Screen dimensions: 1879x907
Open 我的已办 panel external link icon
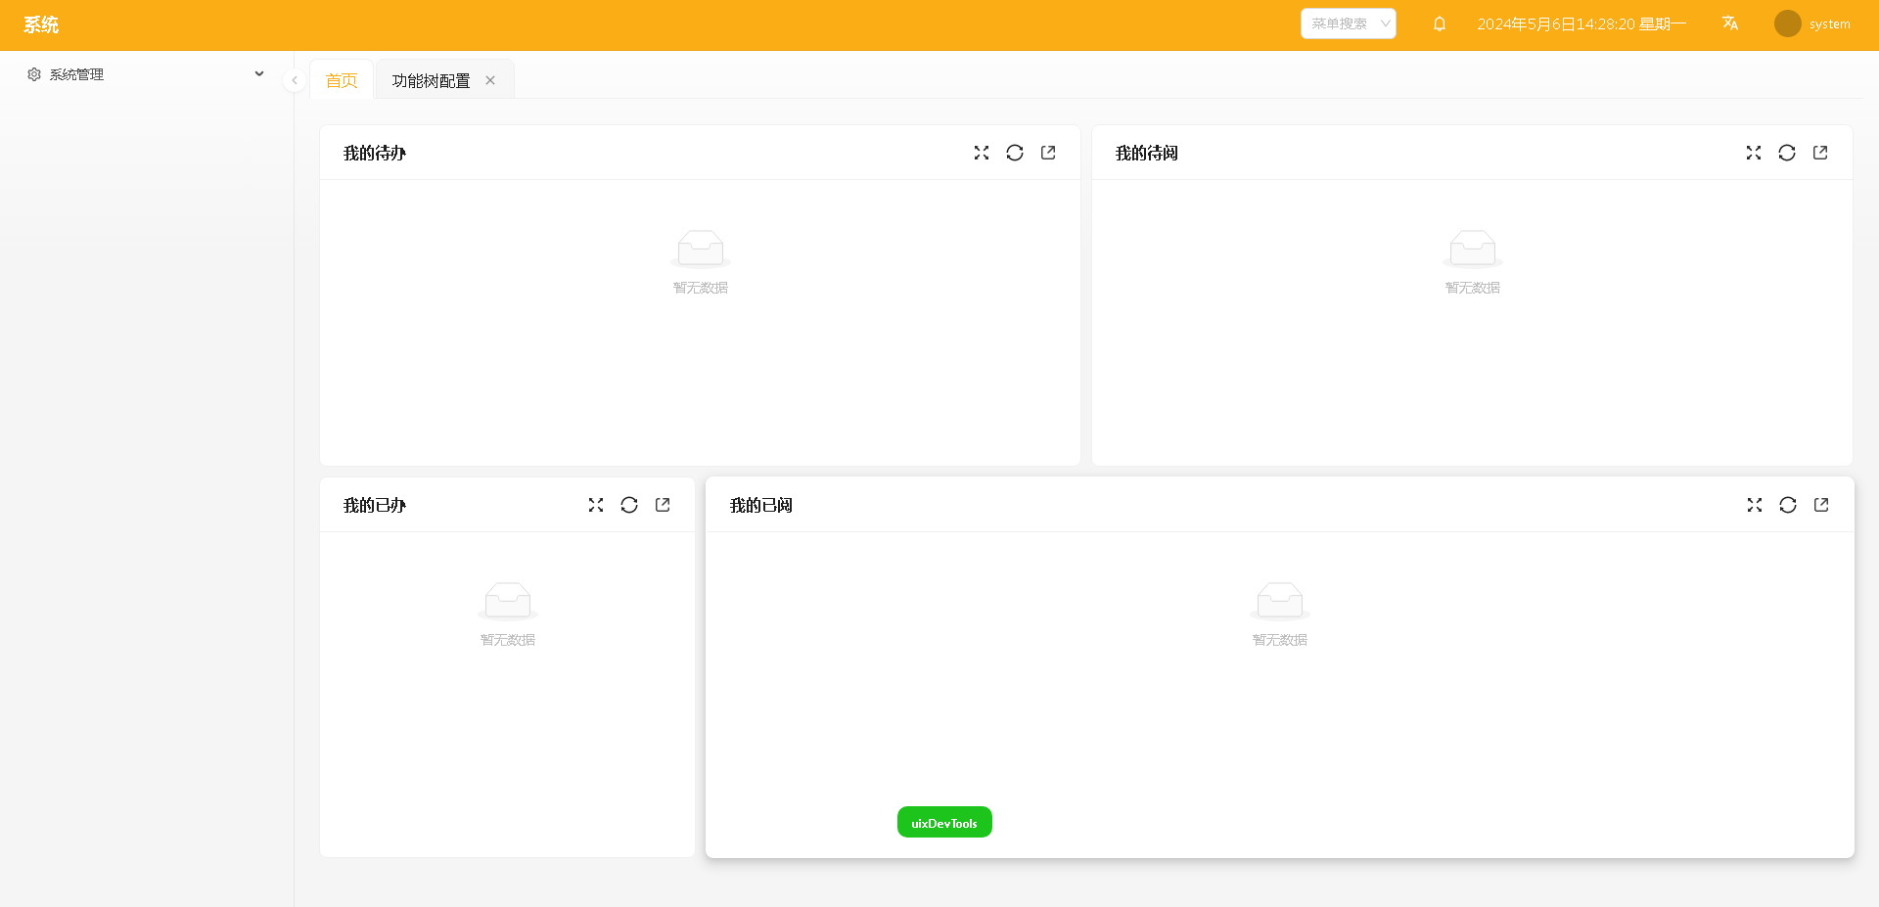click(663, 505)
